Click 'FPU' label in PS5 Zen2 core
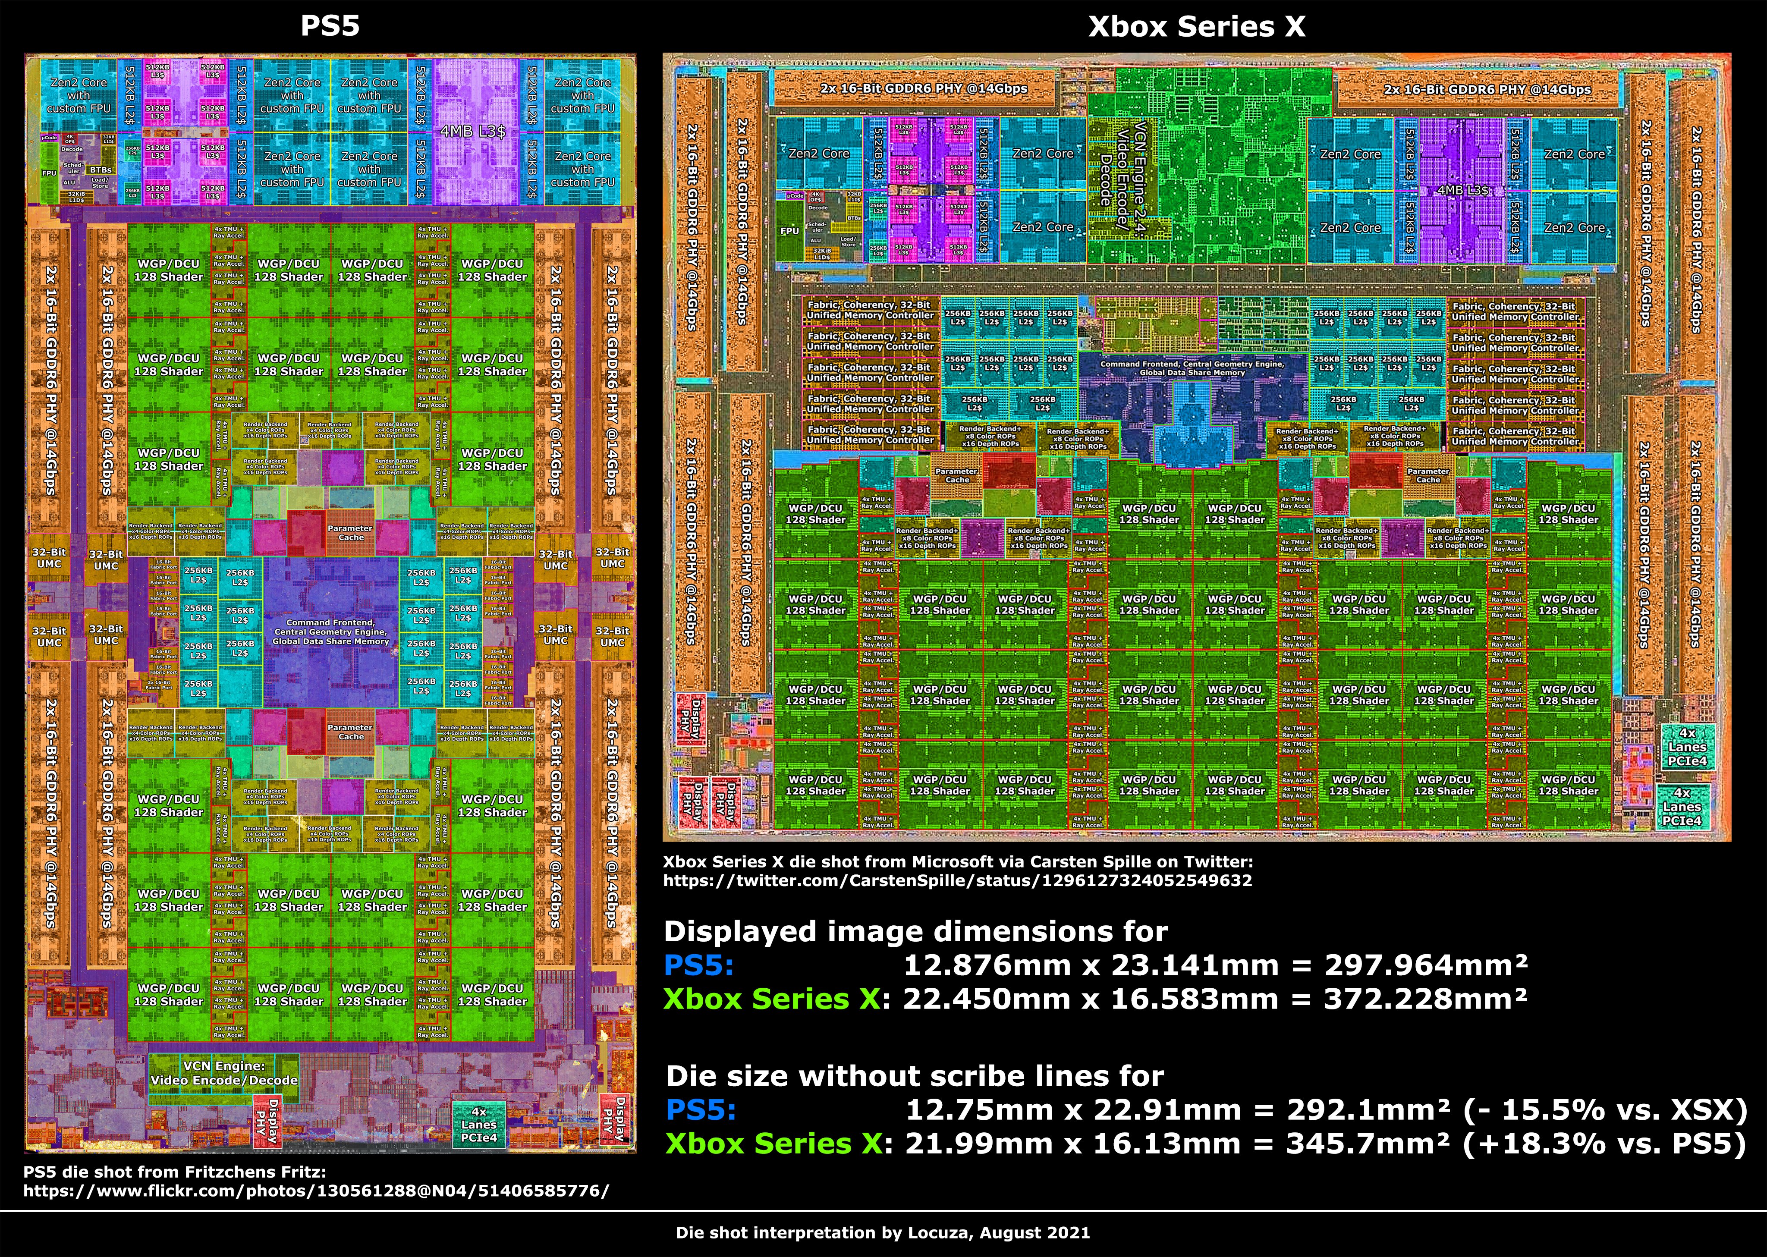Image resolution: width=1767 pixels, height=1257 pixels. click(x=49, y=173)
